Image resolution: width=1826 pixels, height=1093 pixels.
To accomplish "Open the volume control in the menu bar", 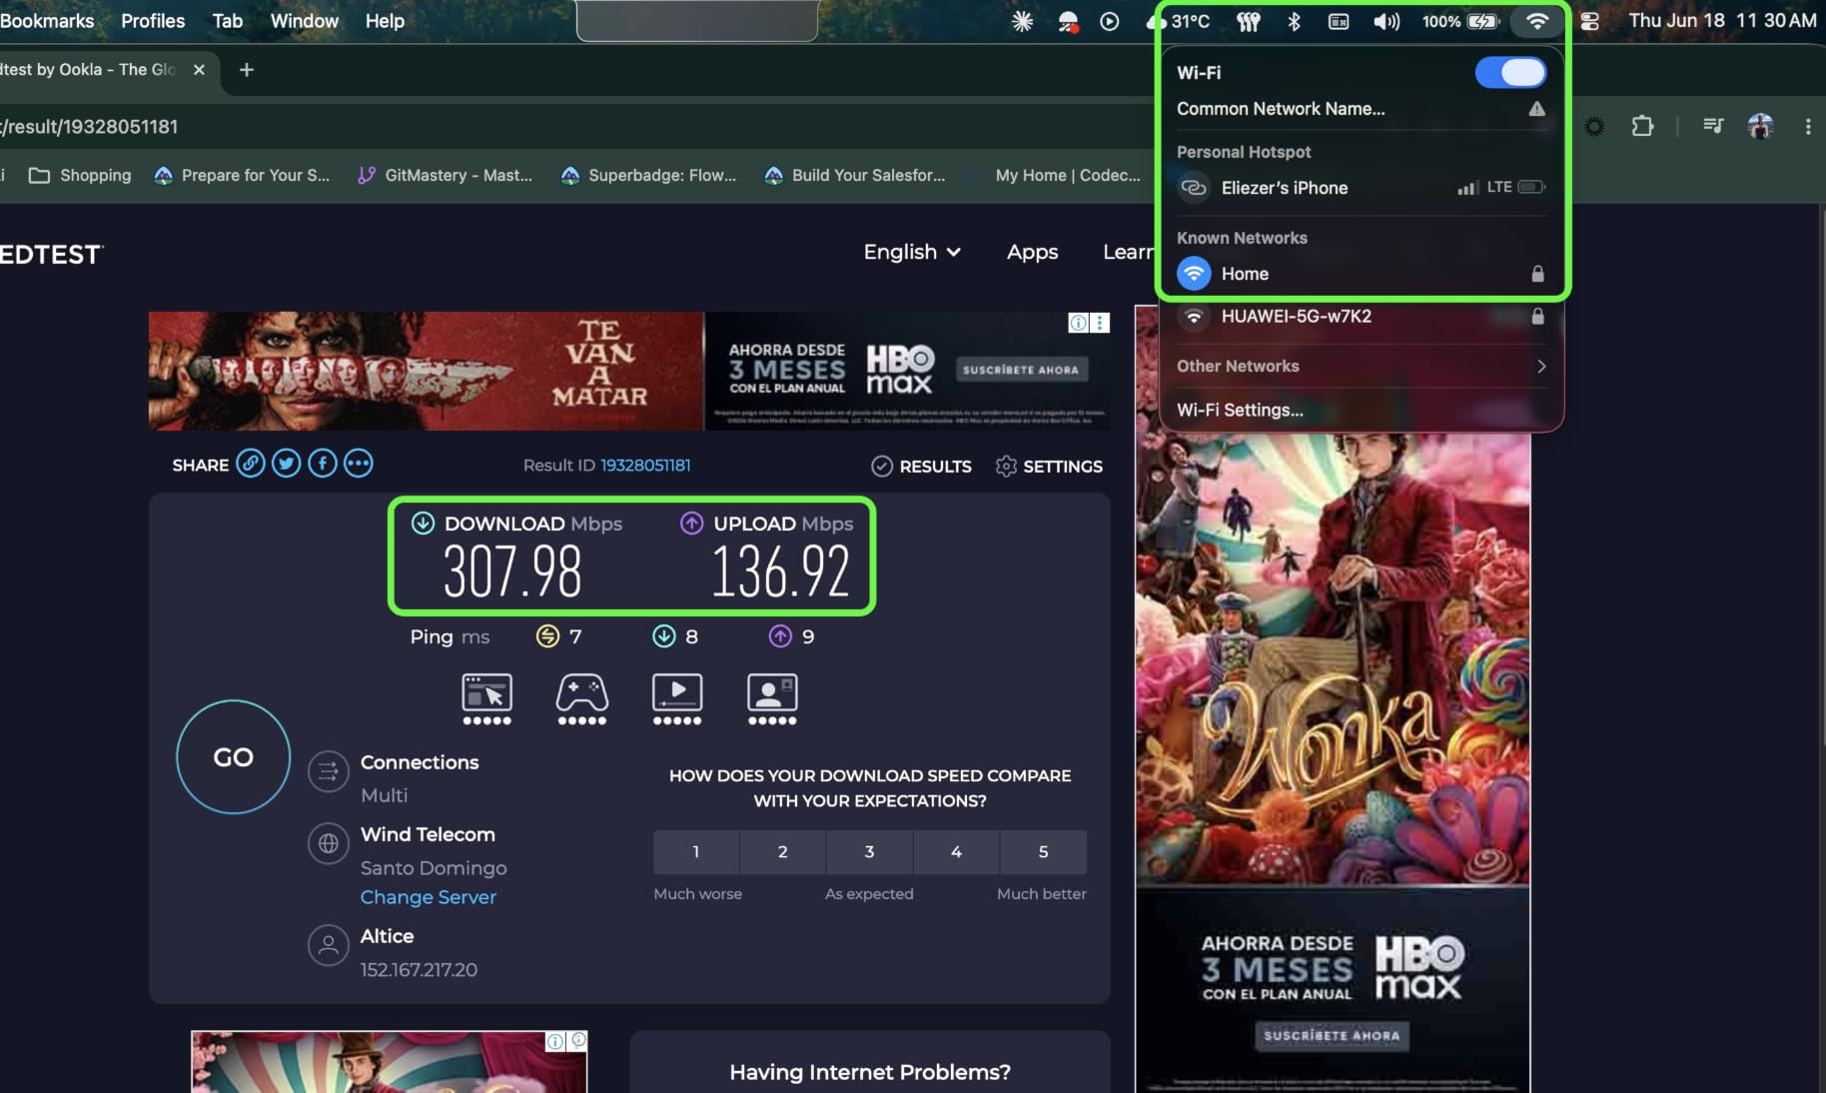I will pos(1386,21).
